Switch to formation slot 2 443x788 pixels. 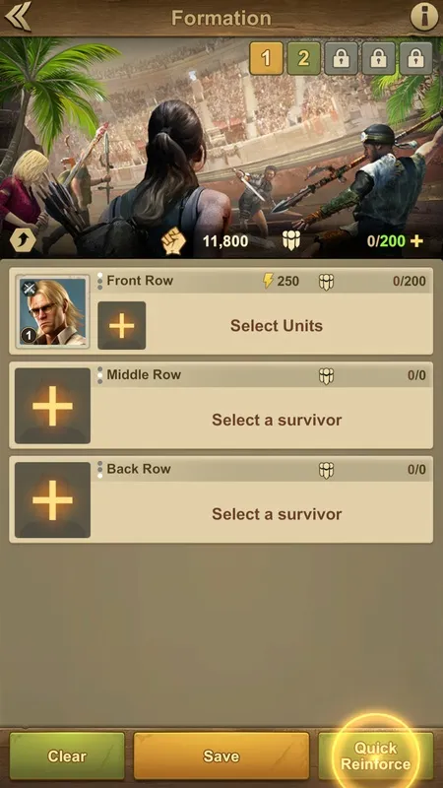pyautogui.click(x=303, y=58)
